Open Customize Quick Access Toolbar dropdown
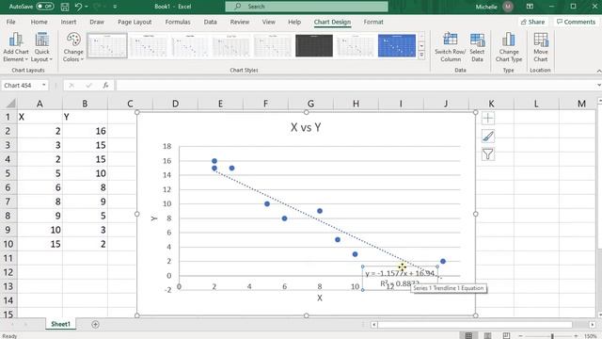Viewport: 602px width, 339px height. tap(115, 7)
